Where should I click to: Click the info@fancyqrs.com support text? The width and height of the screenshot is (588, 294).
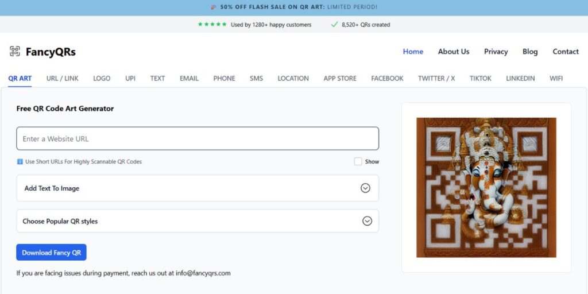pyautogui.click(x=204, y=273)
